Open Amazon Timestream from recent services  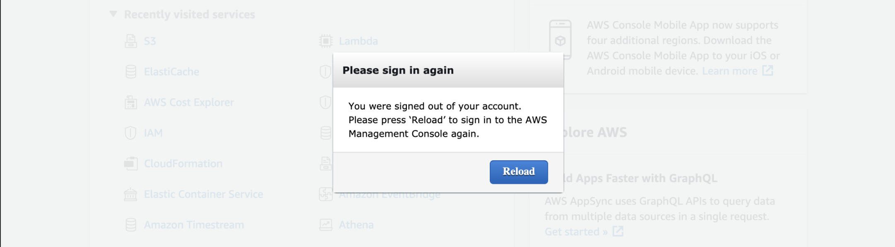click(x=193, y=225)
